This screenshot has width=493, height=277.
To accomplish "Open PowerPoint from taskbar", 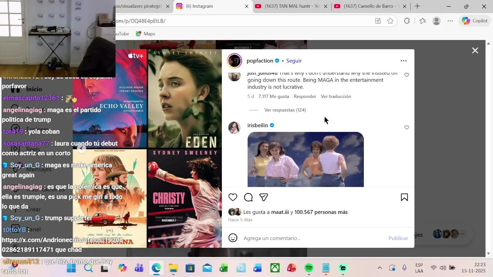I will pos(292,268).
